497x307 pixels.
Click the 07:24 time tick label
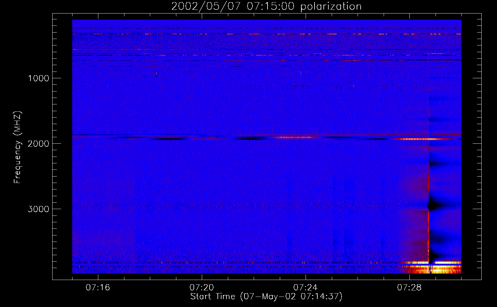click(x=306, y=288)
